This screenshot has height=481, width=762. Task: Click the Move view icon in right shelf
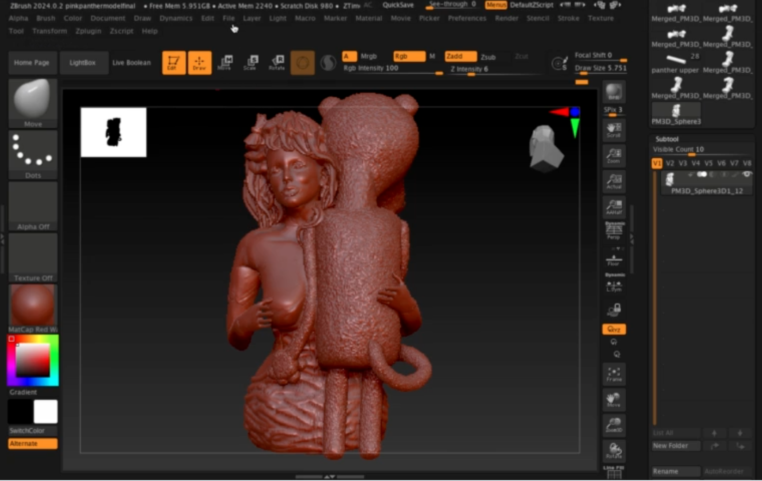pos(614,400)
